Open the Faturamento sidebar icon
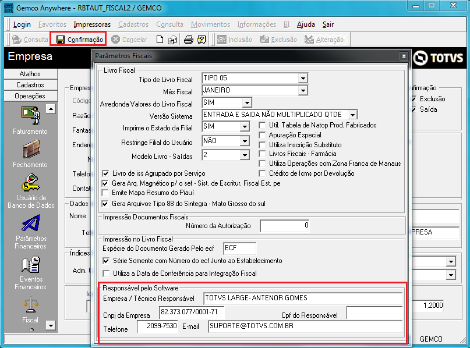 pyautogui.click(x=30, y=116)
